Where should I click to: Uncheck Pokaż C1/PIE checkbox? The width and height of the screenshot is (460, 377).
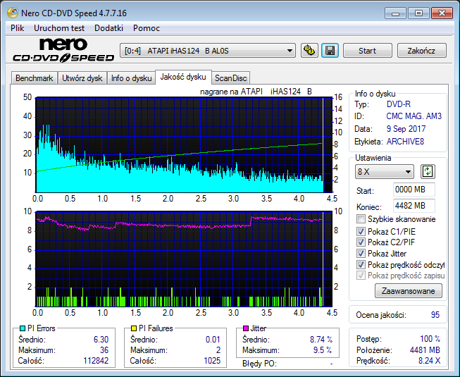click(361, 231)
